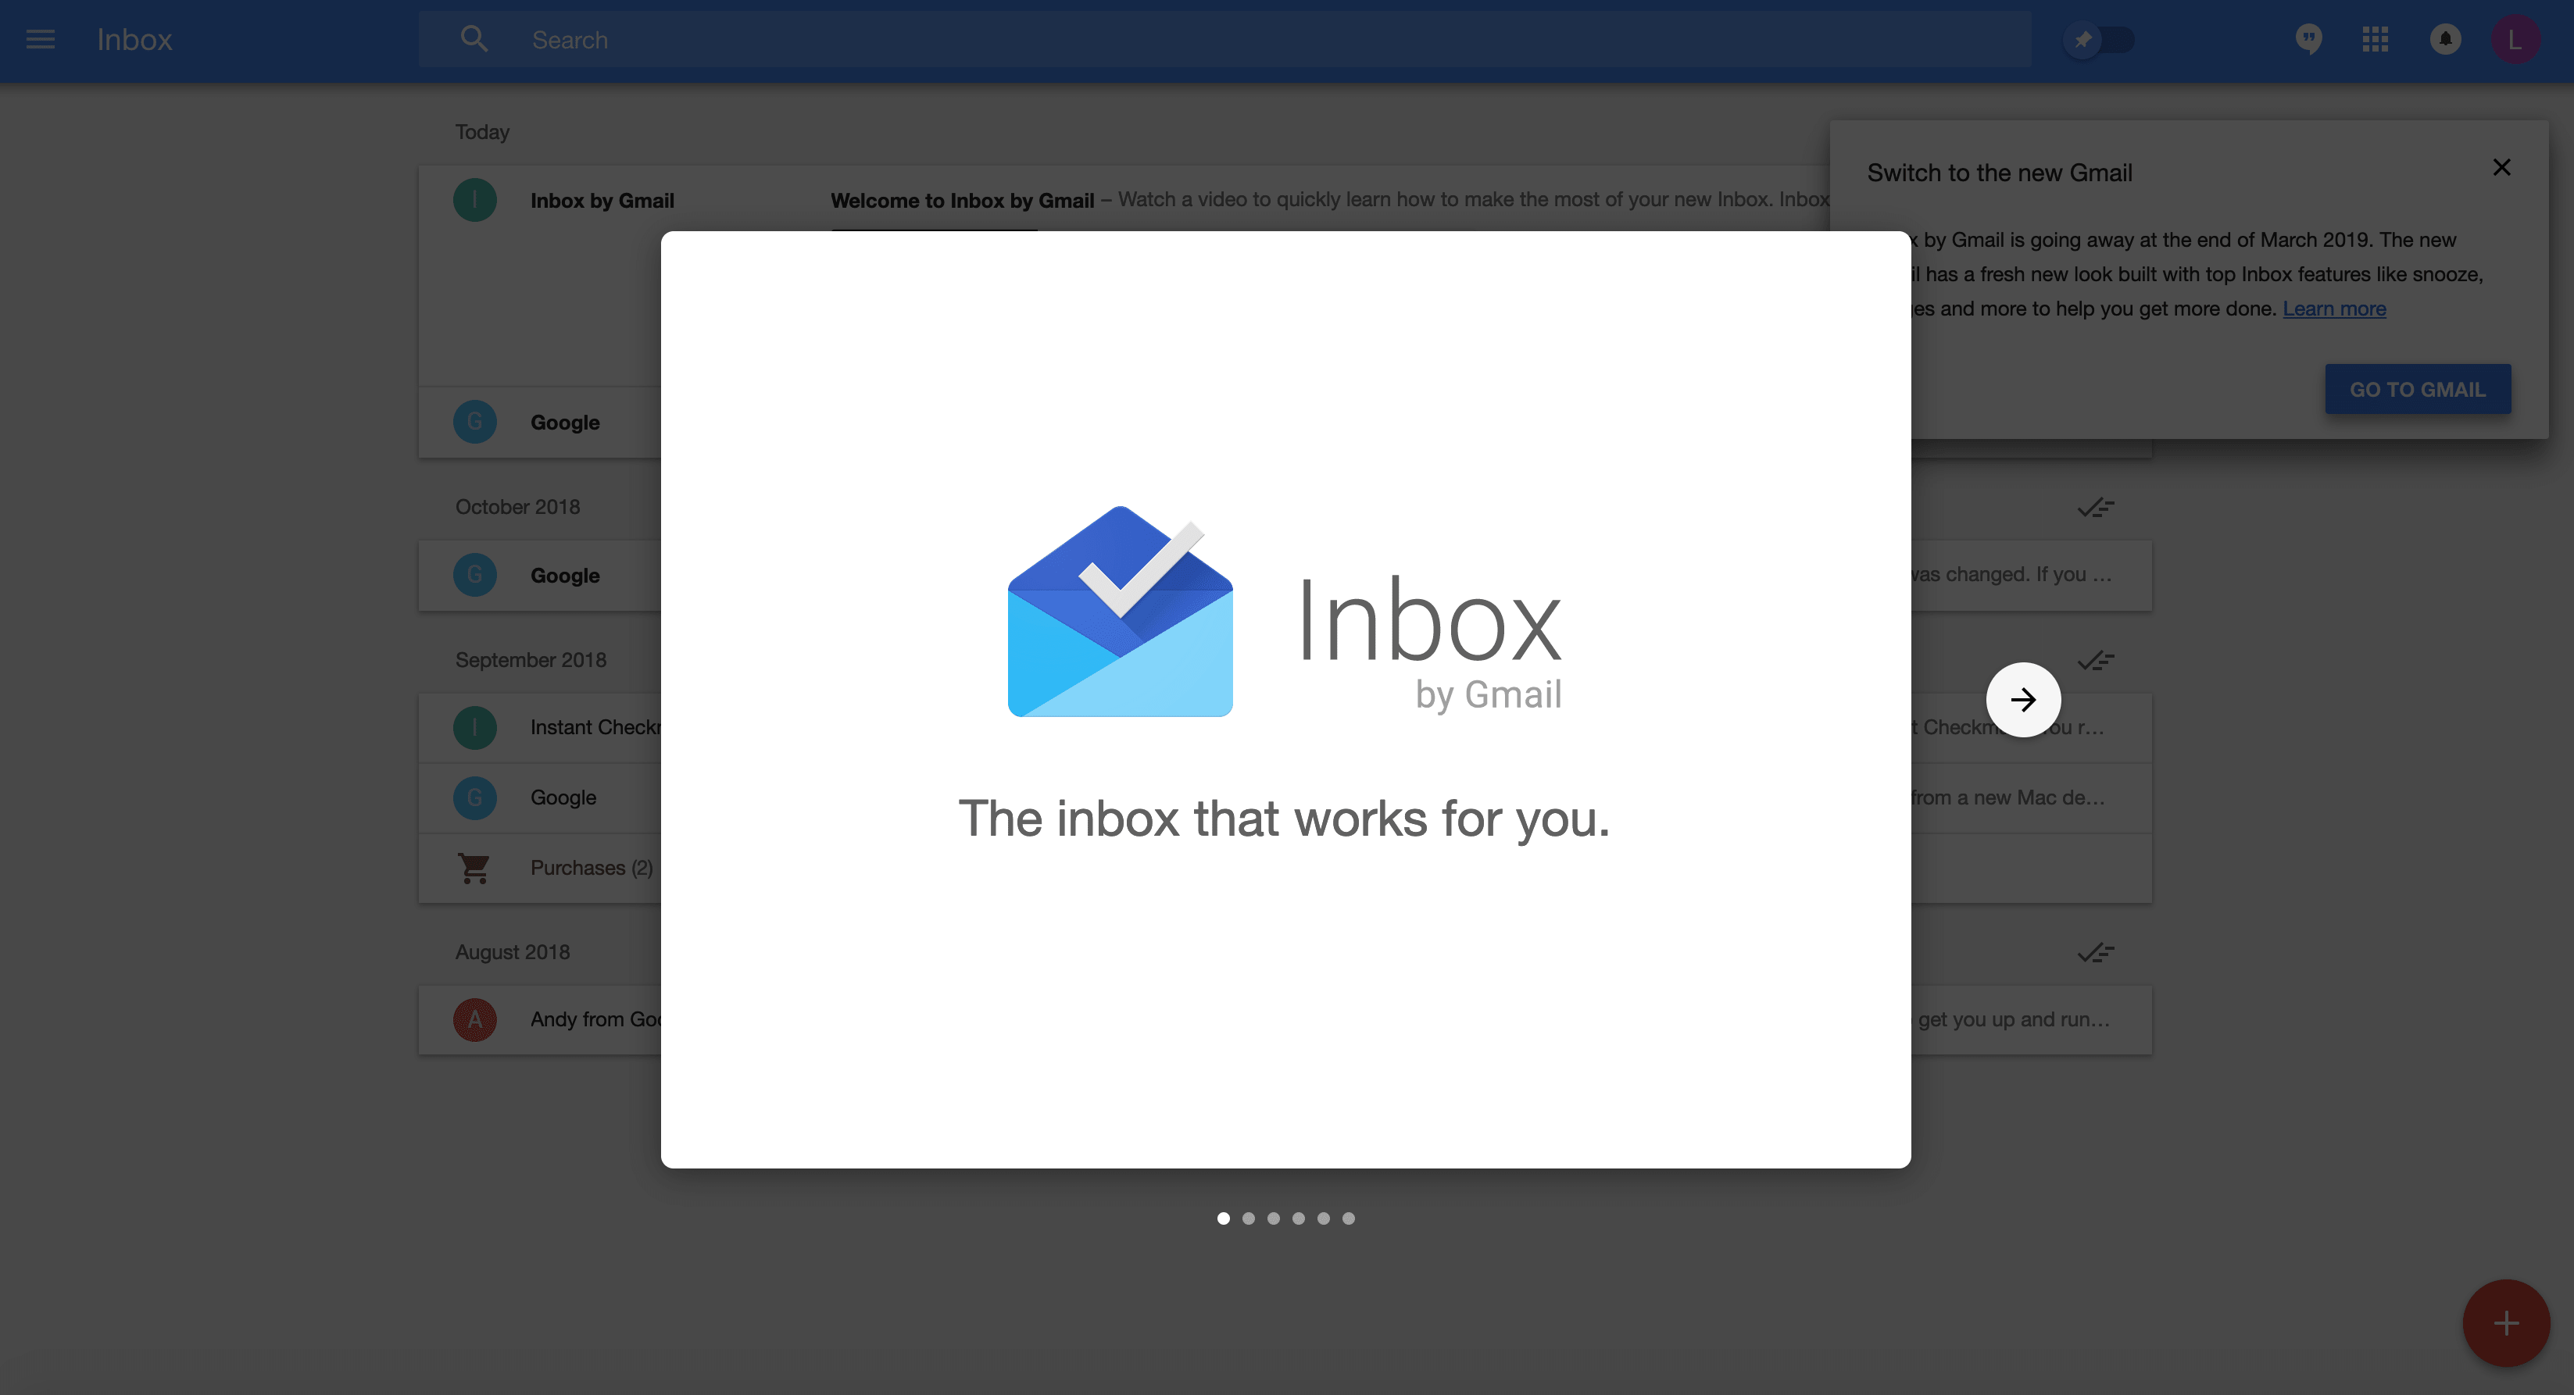Jump to last tour page dot

pyautogui.click(x=1348, y=1218)
